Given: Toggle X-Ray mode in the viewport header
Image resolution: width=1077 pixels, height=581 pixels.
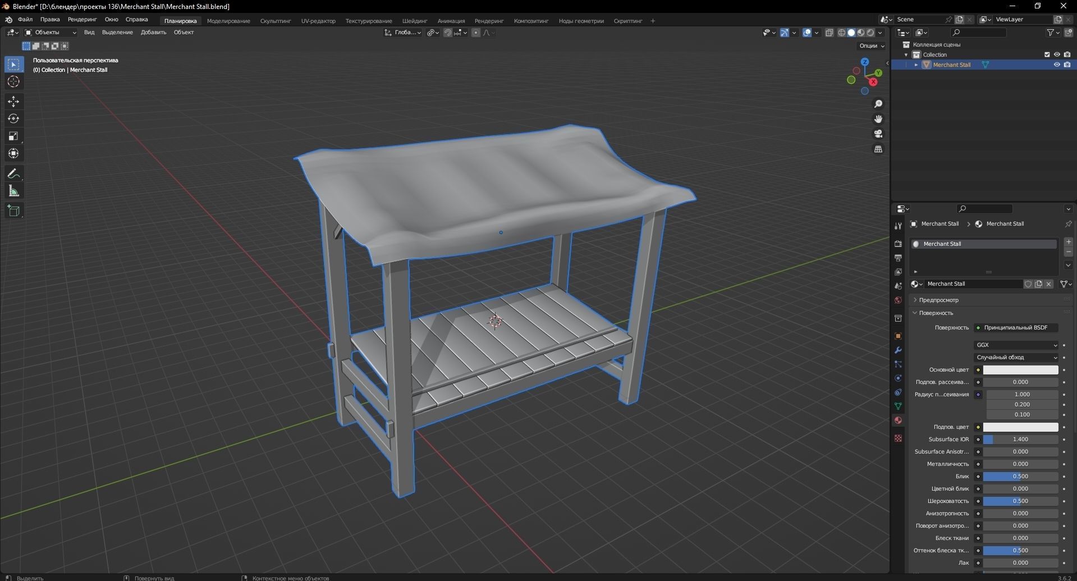Looking at the screenshot, I should 829,32.
